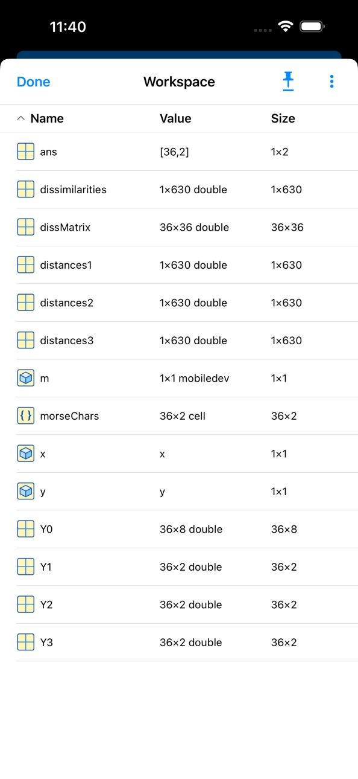Sort variables by Value column header
This screenshot has width=358, height=779.
175,118
